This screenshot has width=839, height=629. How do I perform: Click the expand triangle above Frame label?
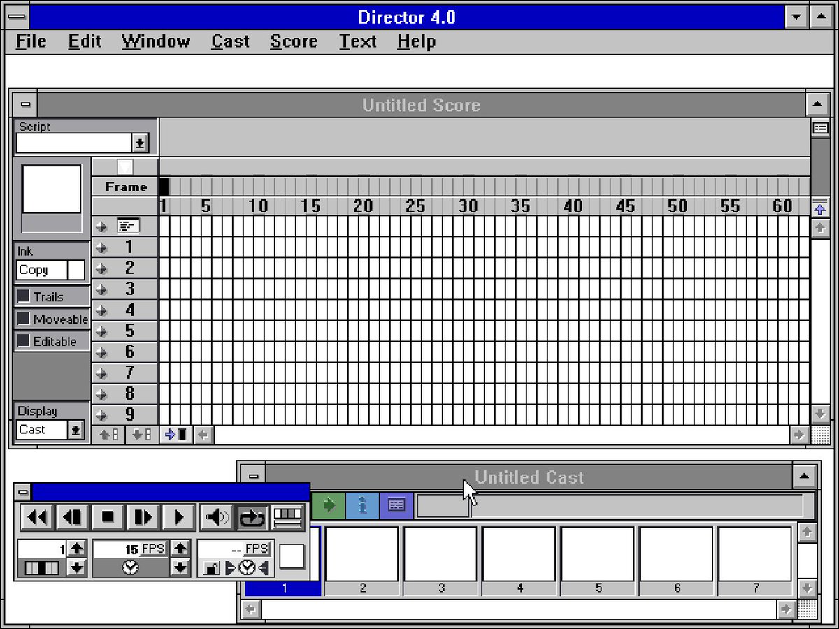pos(124,167)
